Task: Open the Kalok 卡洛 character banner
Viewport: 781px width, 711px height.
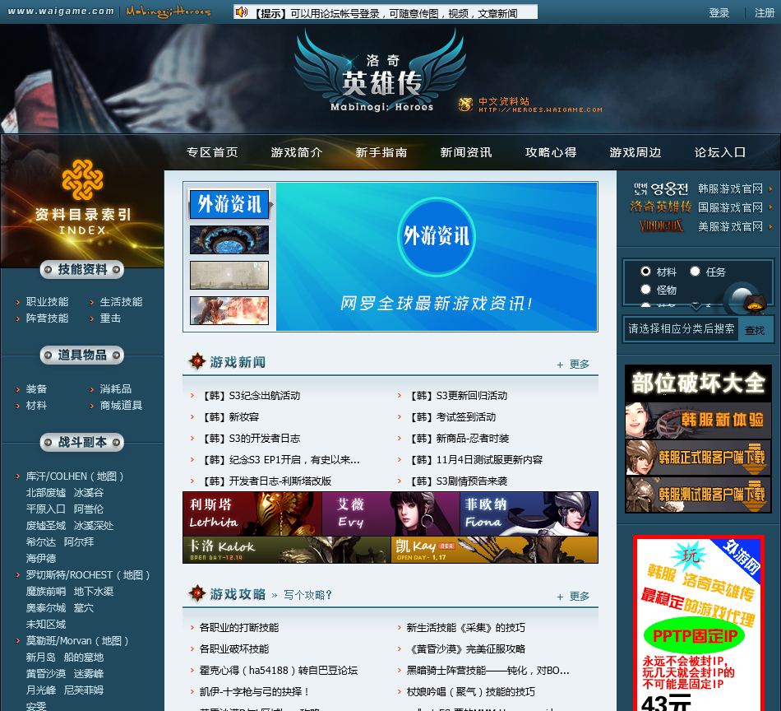Action: [286, 550]
